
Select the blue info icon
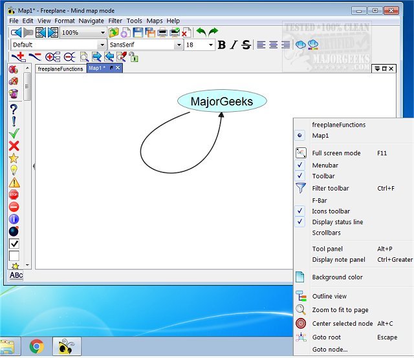[x=14, y=219]
